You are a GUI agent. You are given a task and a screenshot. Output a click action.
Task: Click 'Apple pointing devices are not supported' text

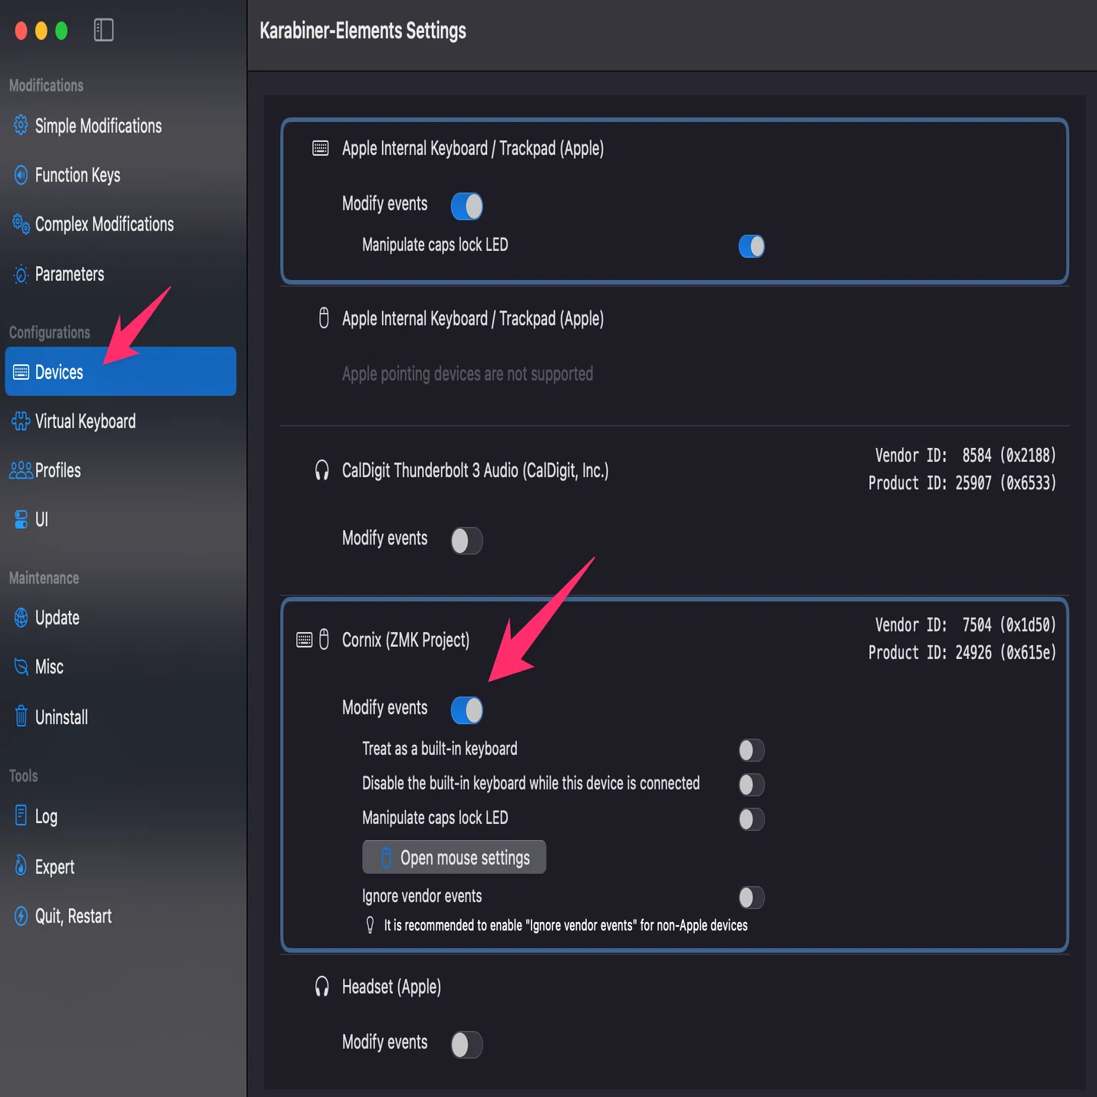pyautogui.click(x=467, y=374)
